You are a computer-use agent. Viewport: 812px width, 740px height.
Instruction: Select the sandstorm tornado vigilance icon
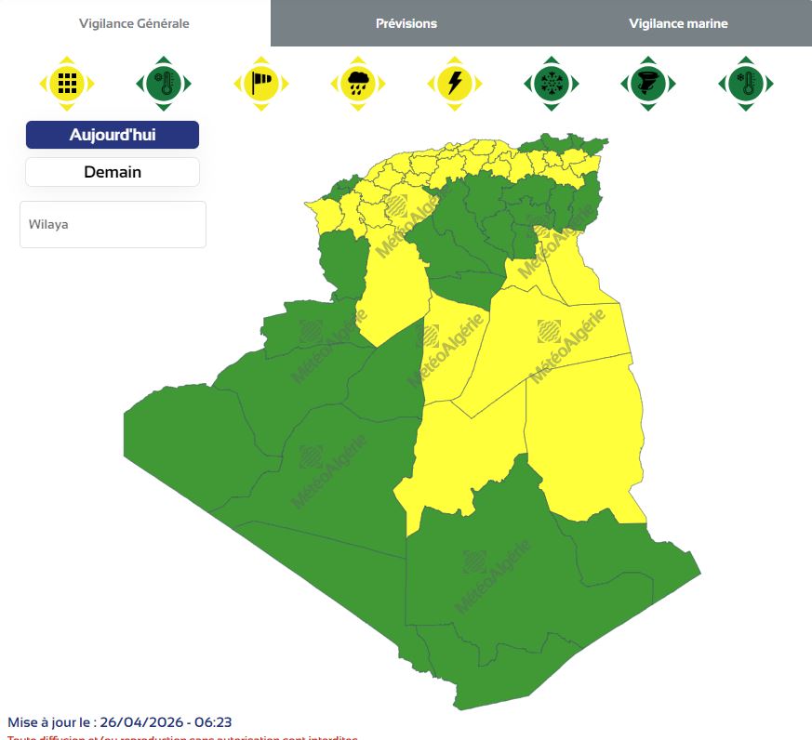[647, 84]
